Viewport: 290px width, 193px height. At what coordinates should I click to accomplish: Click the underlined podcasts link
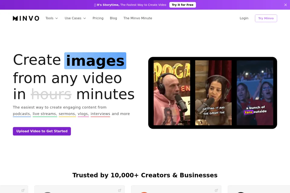click(22, 114)
